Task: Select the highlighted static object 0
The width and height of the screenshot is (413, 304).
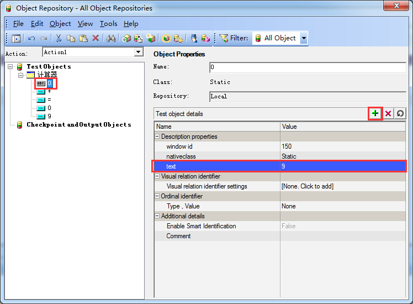Action: [x=50, y=83]
